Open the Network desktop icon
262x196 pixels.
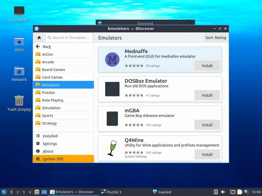[19, 74]
